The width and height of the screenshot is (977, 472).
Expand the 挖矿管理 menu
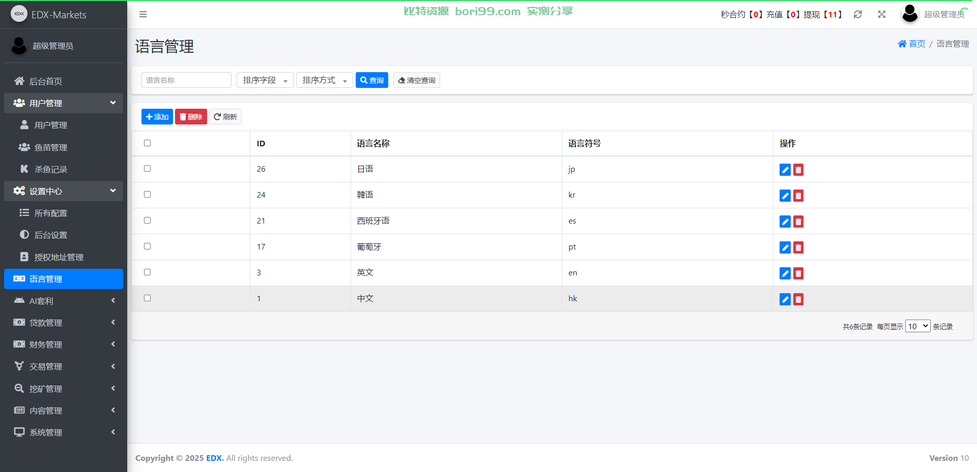64,389
